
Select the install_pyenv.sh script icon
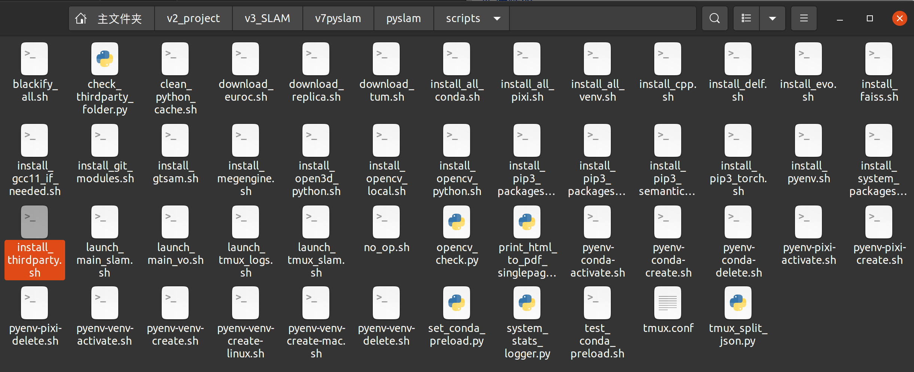tap(808, 140)
